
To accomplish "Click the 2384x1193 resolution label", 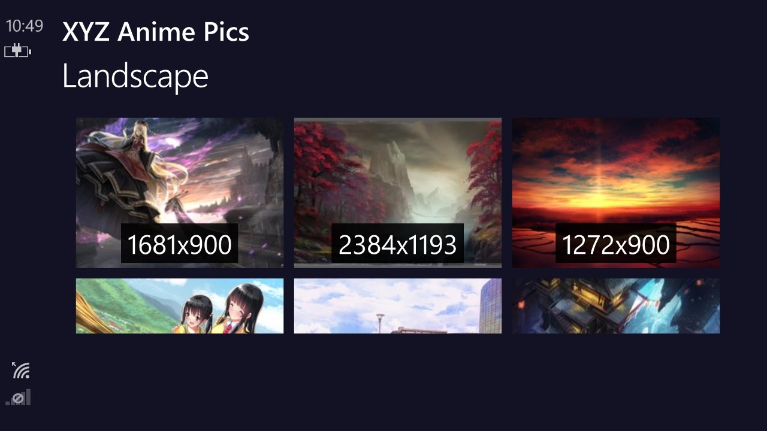I will coord(397,244).
